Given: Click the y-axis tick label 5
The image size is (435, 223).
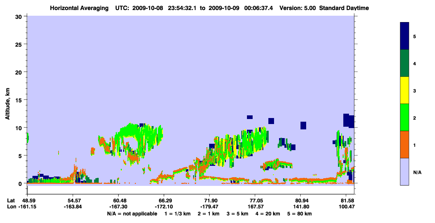Looking at the screenshot, I should coord(21,155).
